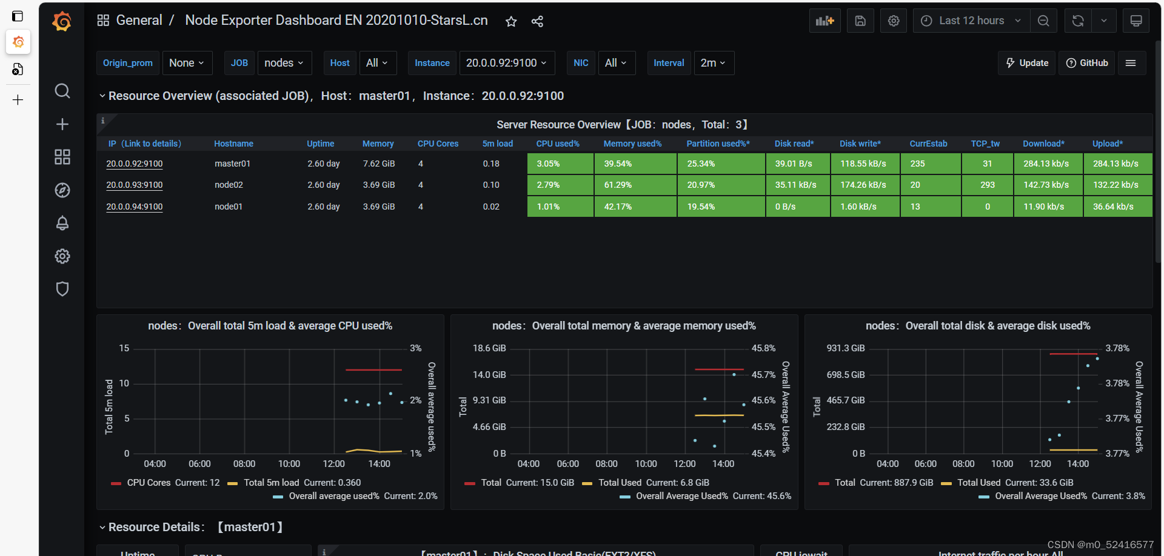The width and height of the screenshot is (1164, 556).
Task: Go to General folder breadcrumb
Action: (x=139, y=21)
